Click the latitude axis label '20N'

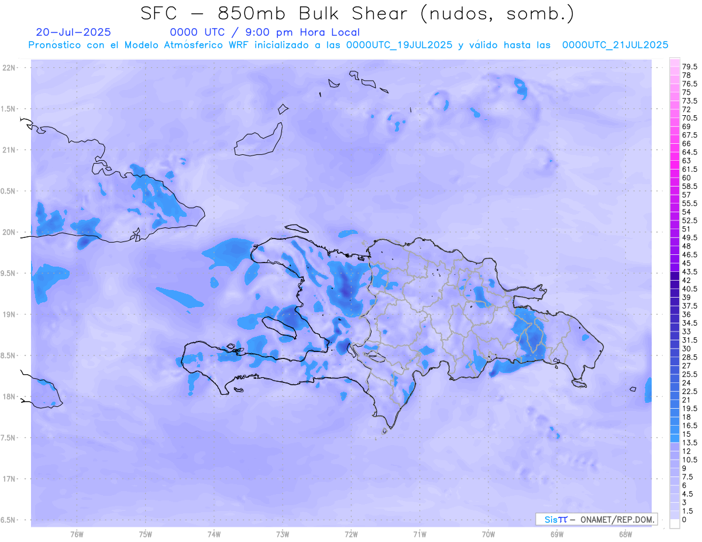pos(10,232)
